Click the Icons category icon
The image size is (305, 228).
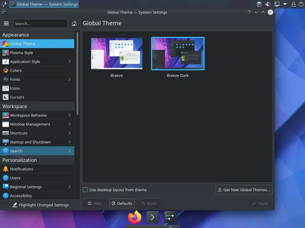click(x=5, y=88)
